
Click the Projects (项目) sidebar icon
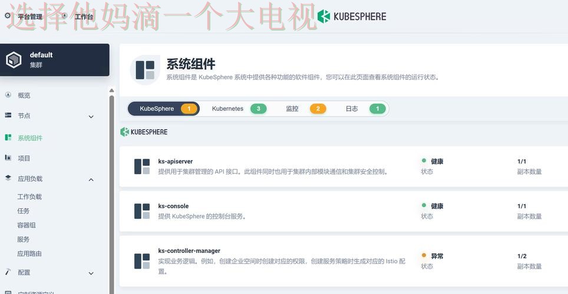(x=8, y=158)
